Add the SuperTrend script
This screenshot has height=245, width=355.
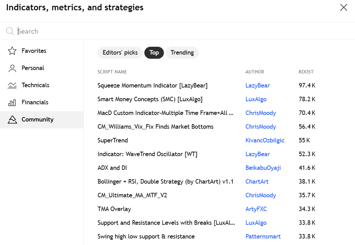point(112,140)
